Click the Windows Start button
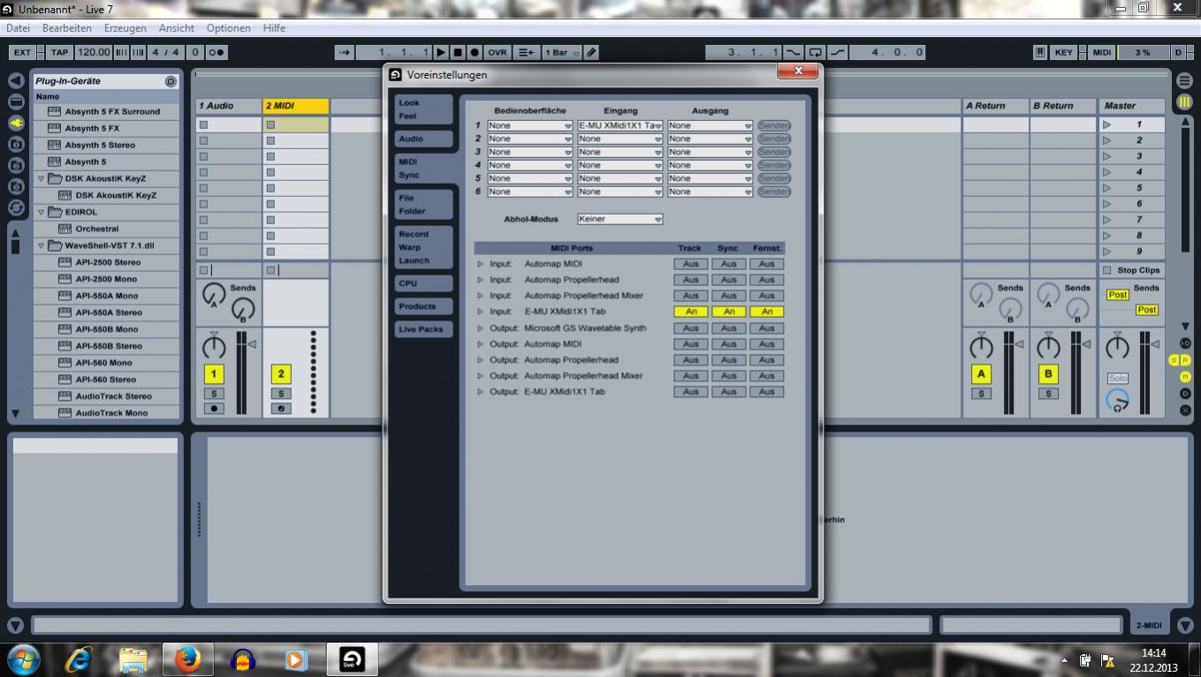This screenshot has width=1201, height=677. click(23, 659)
